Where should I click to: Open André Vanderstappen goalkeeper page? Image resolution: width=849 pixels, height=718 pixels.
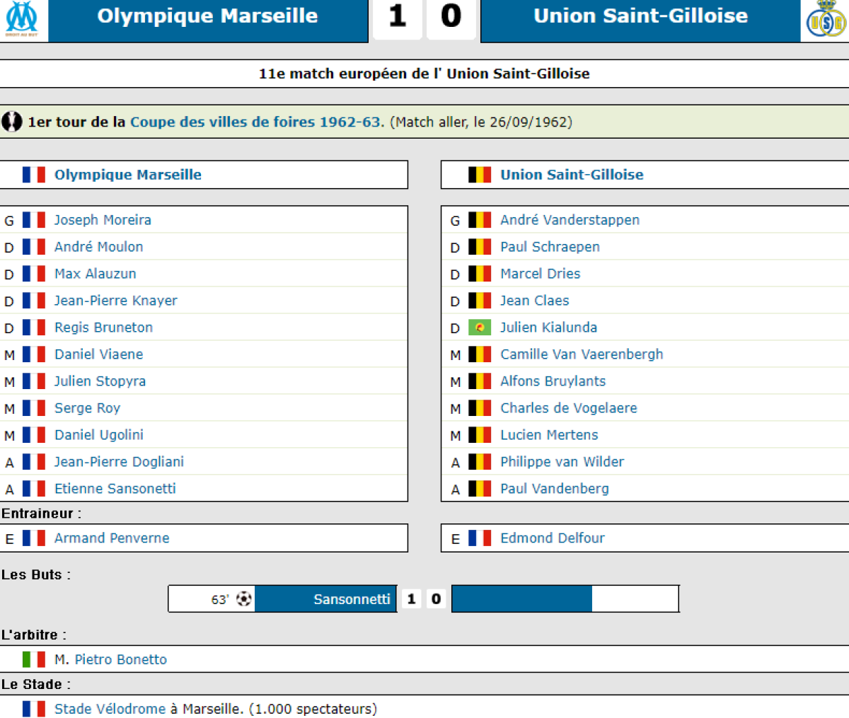pos(570,220)
